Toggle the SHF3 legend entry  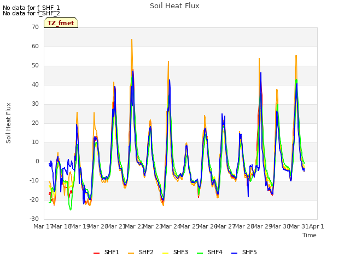[x=175, y=252]
